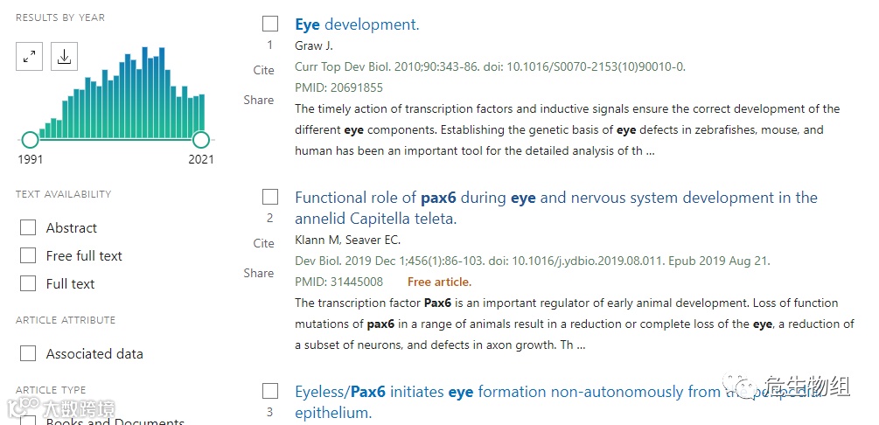Expand the results by year chart
This screenshot has width=879, height=425.
(x=30, y=57)
